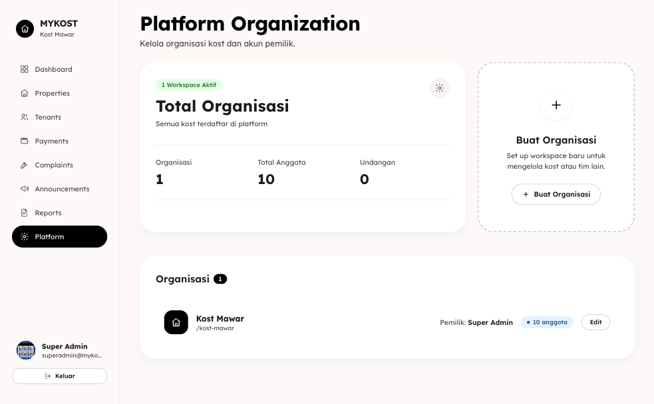Click the Pemilik: Super Admin text
The height and width of the screenshot is (404, 654).
[476, 322]
